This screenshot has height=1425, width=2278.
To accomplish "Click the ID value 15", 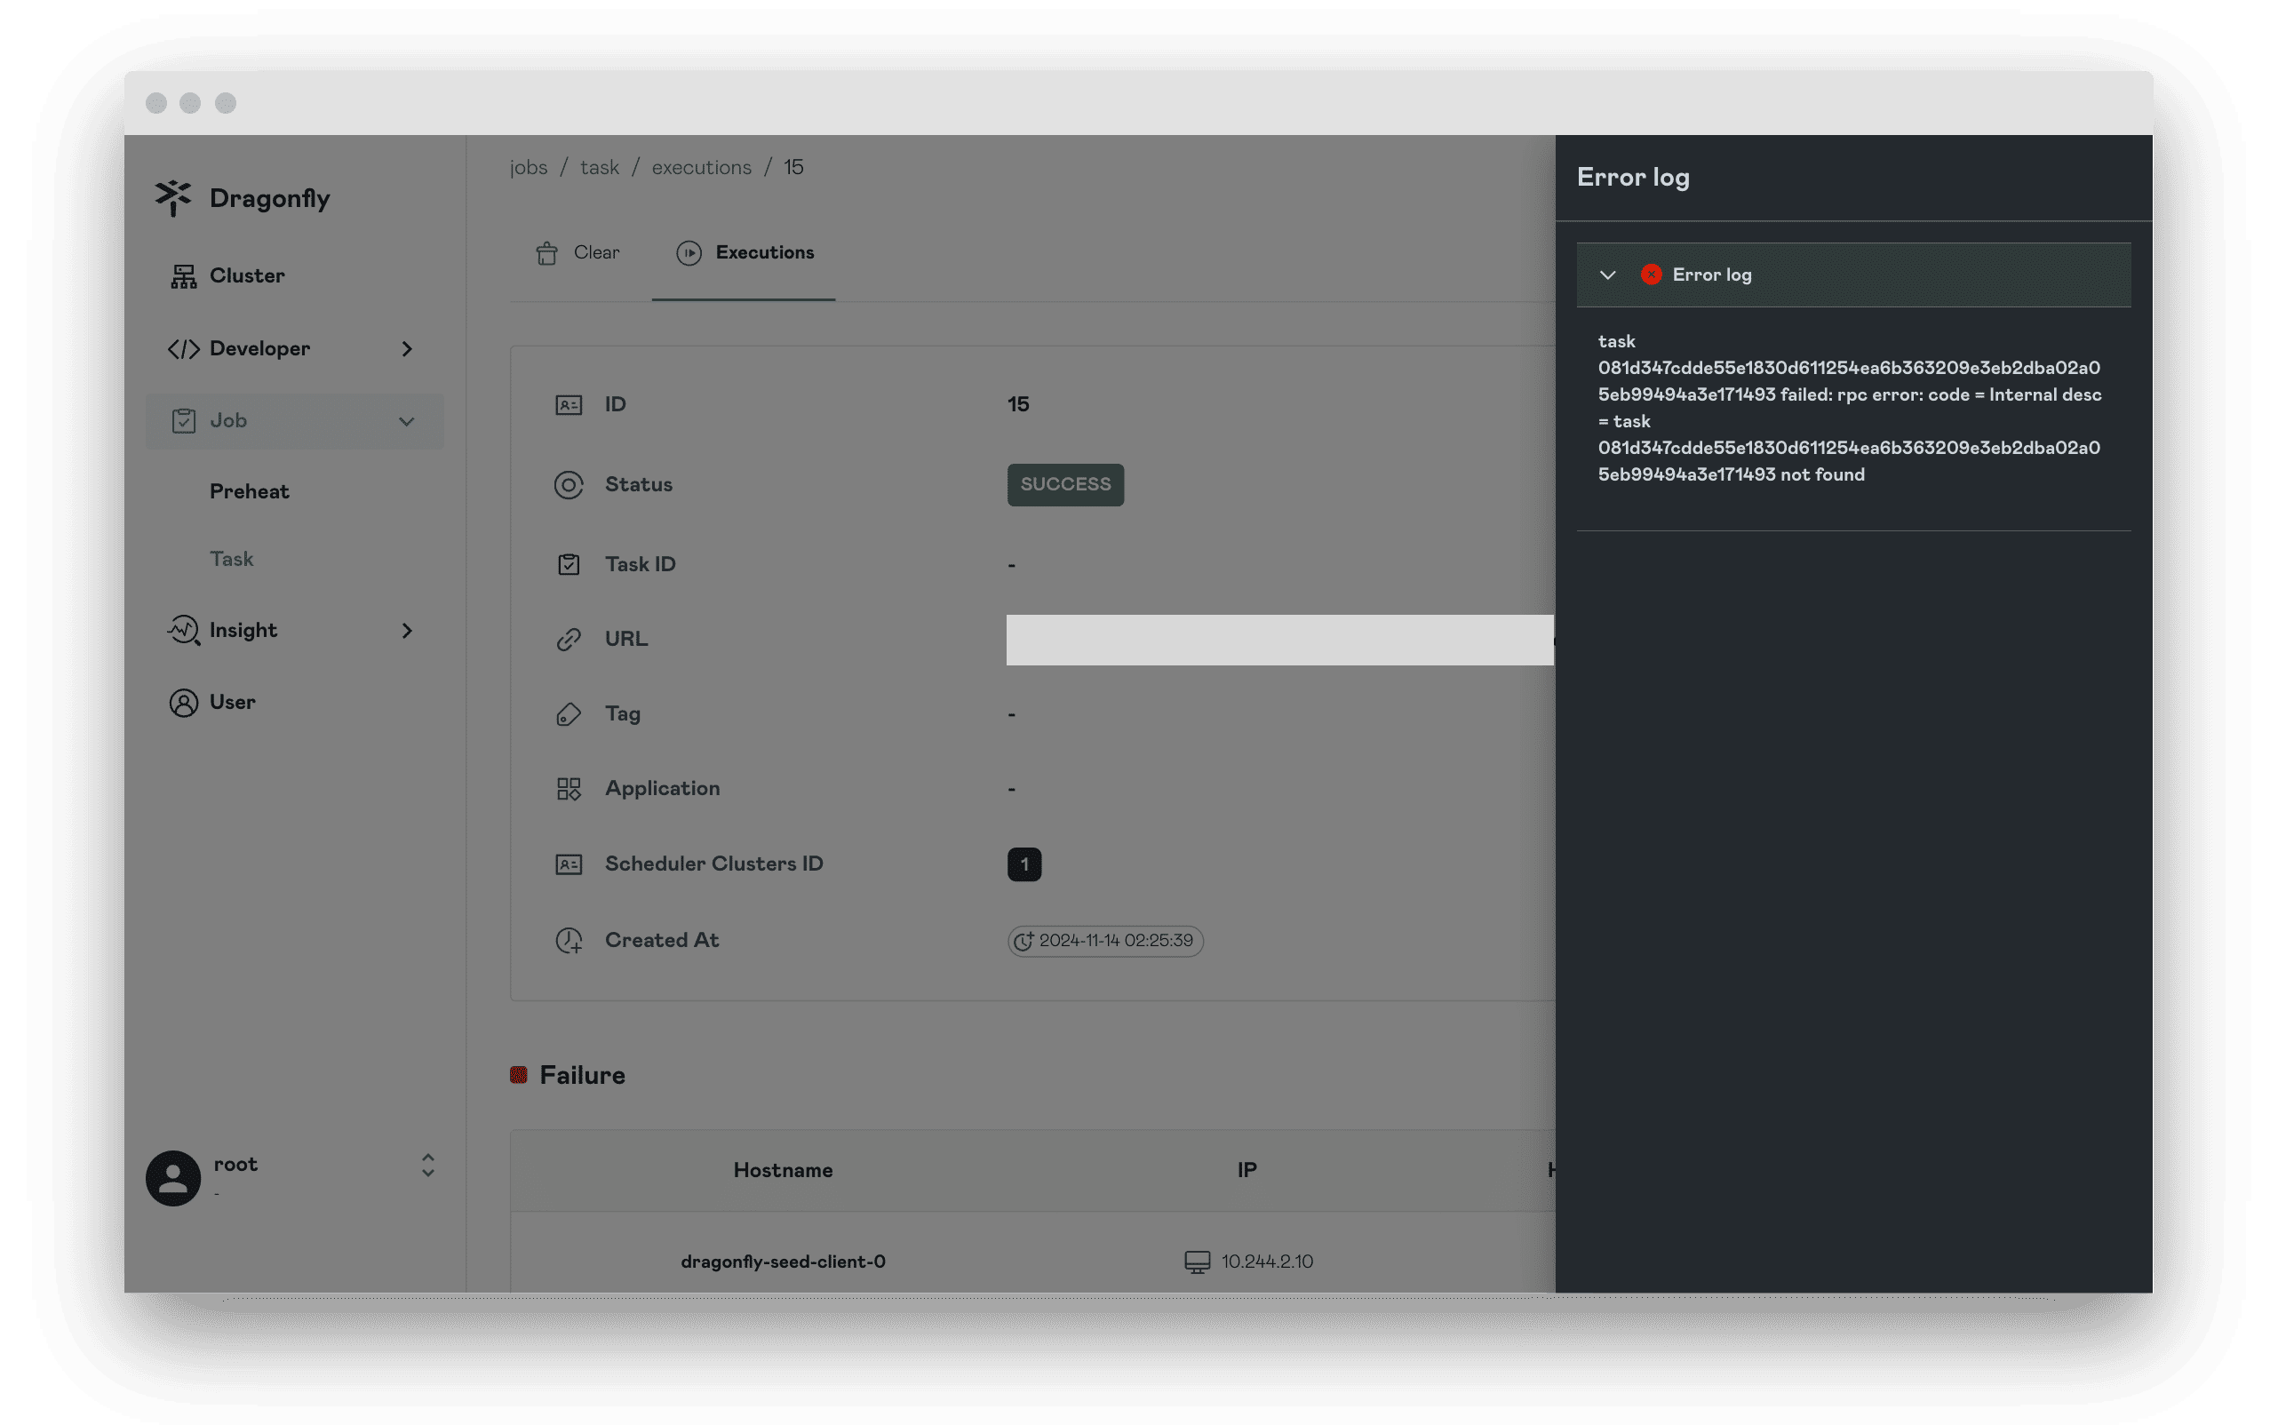I will pyautogui.click(x=1018, y=405).
